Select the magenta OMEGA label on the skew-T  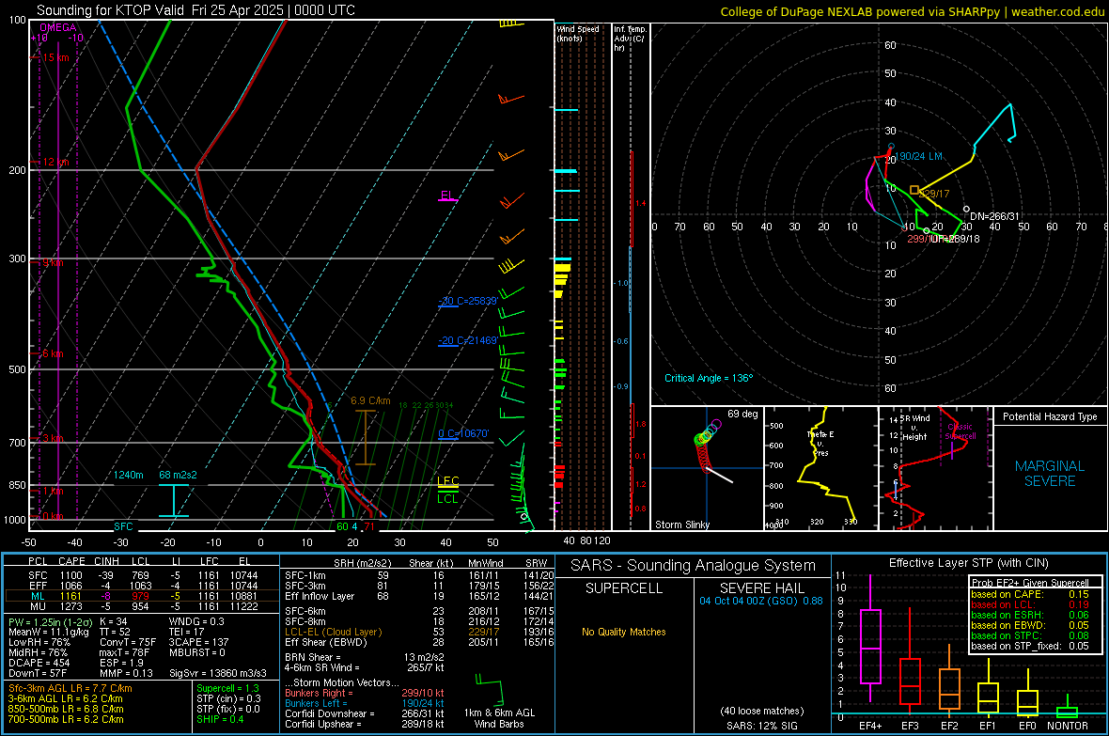pyautogui.click(x=58, y=27)
